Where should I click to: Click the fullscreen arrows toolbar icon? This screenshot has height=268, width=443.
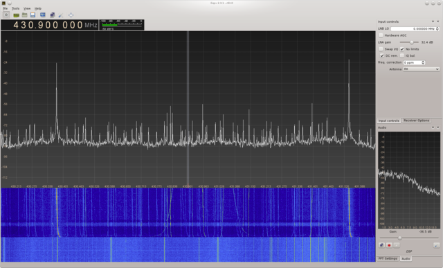pyautogui.click(x=71, y=15)
